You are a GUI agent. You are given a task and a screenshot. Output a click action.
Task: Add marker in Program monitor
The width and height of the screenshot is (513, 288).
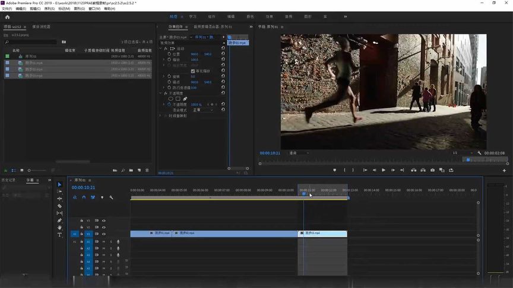(334, 170)
